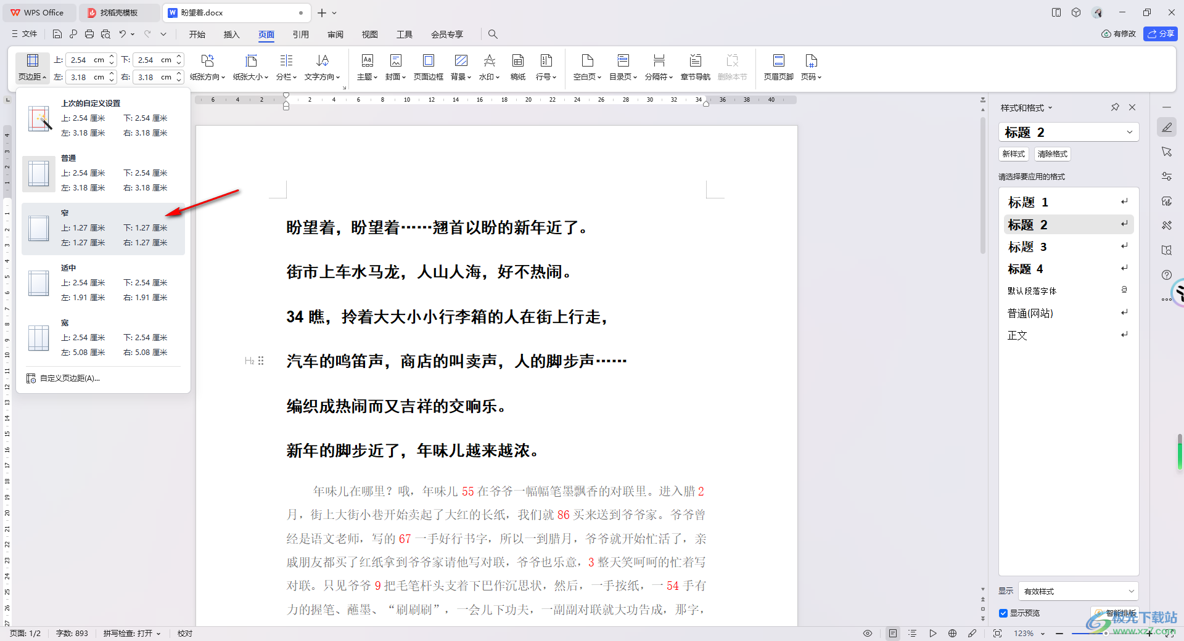Open the 页边距 margins button

32,67
